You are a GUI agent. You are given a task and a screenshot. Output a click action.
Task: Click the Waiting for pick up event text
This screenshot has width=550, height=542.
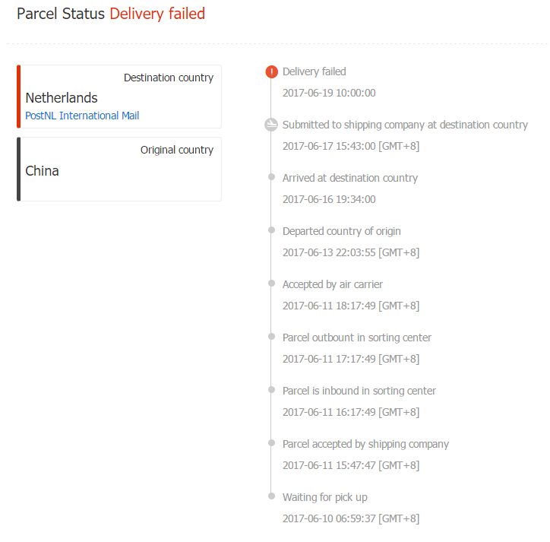[x=325, y=497]
